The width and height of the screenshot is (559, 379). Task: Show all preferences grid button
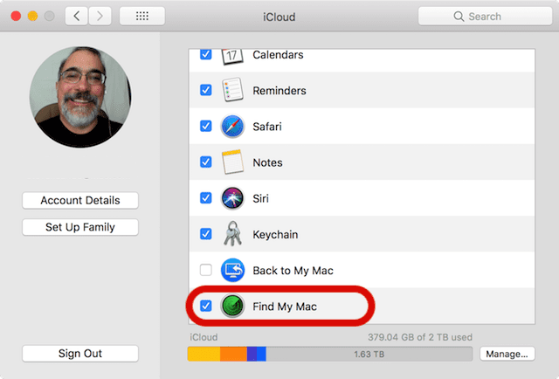point(141,17)
